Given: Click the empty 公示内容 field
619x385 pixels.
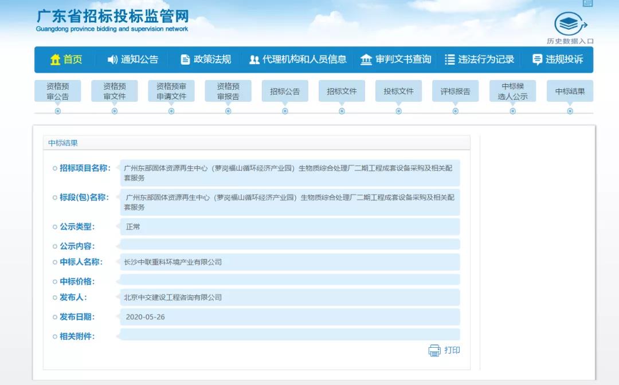Looking at the screenshot, I should [x=287, y=245].
